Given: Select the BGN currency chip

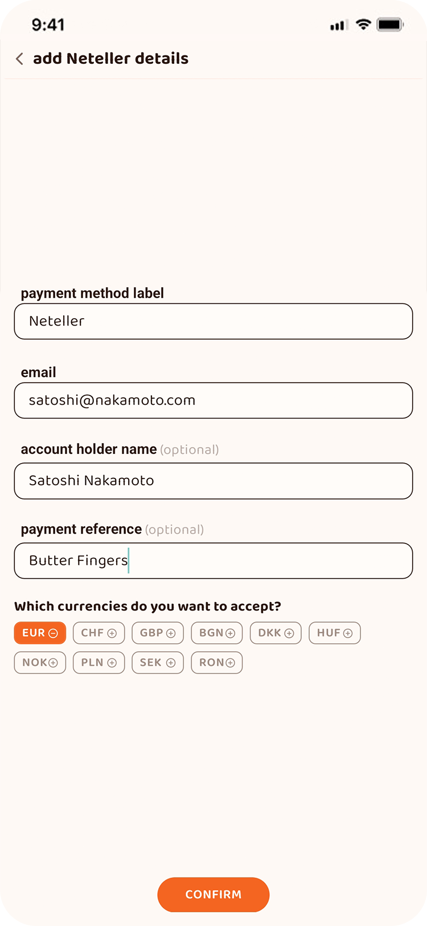Looking at the screenshot, I should (x=217, y=633).
